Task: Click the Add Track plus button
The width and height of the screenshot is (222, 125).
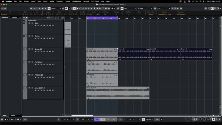Action: pos(24,18)
